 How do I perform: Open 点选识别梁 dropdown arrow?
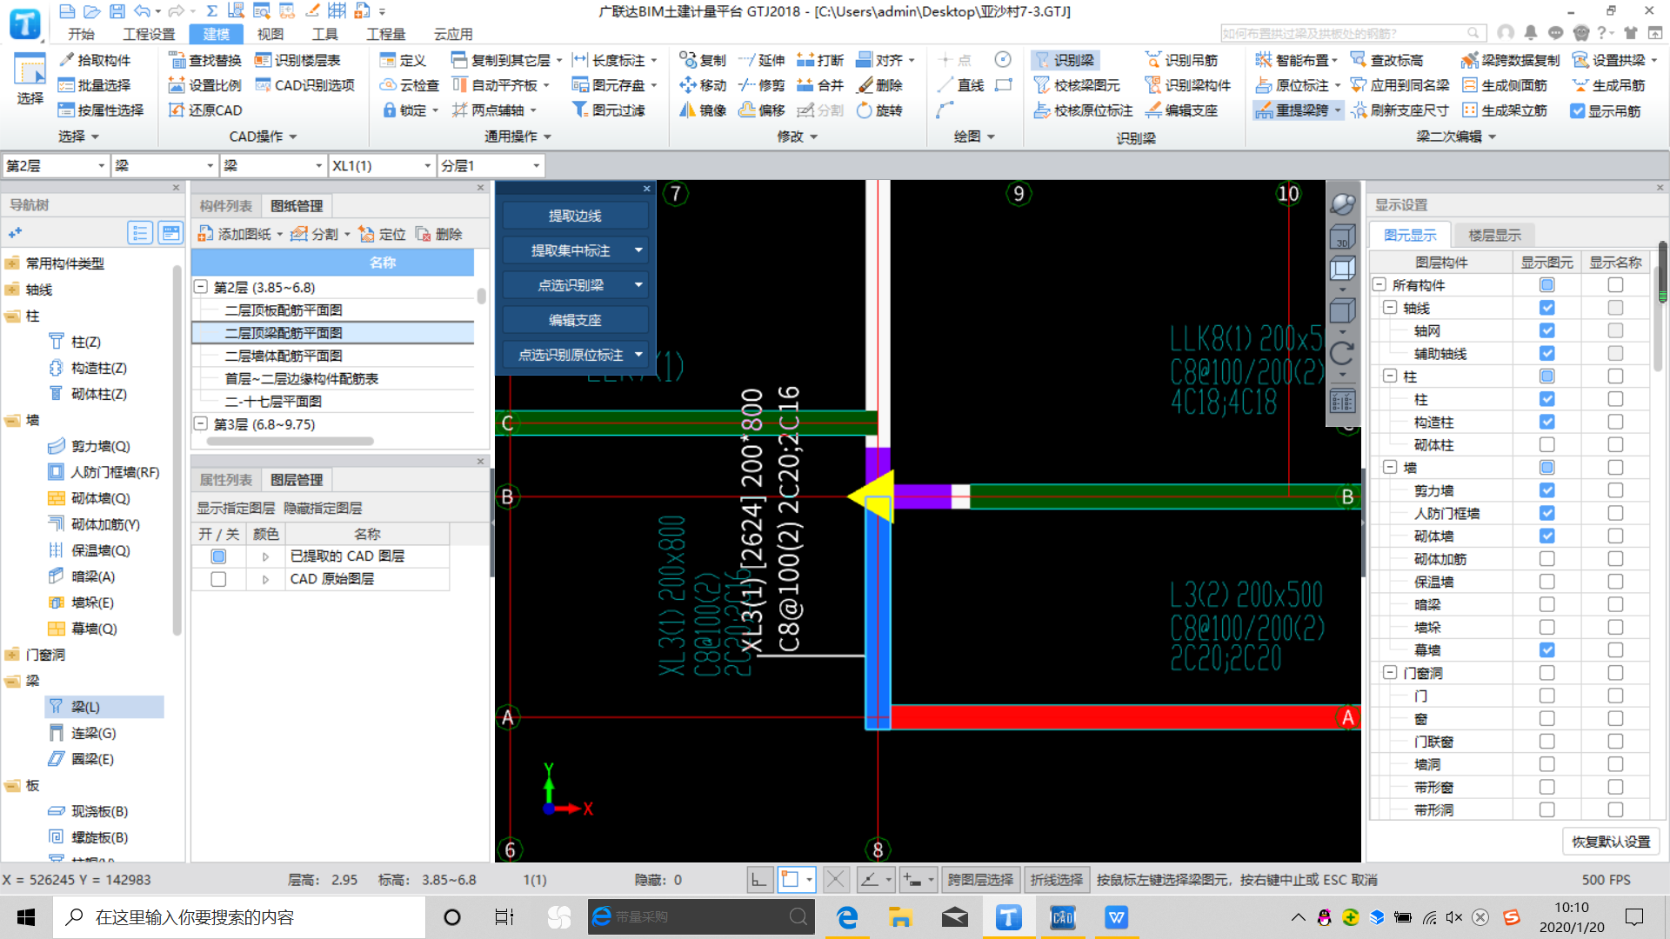point(638,285)
